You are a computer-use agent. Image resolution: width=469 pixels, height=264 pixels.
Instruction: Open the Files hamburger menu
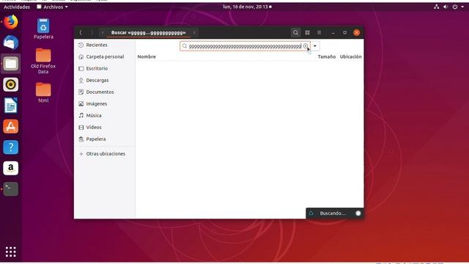pos(320,32)
